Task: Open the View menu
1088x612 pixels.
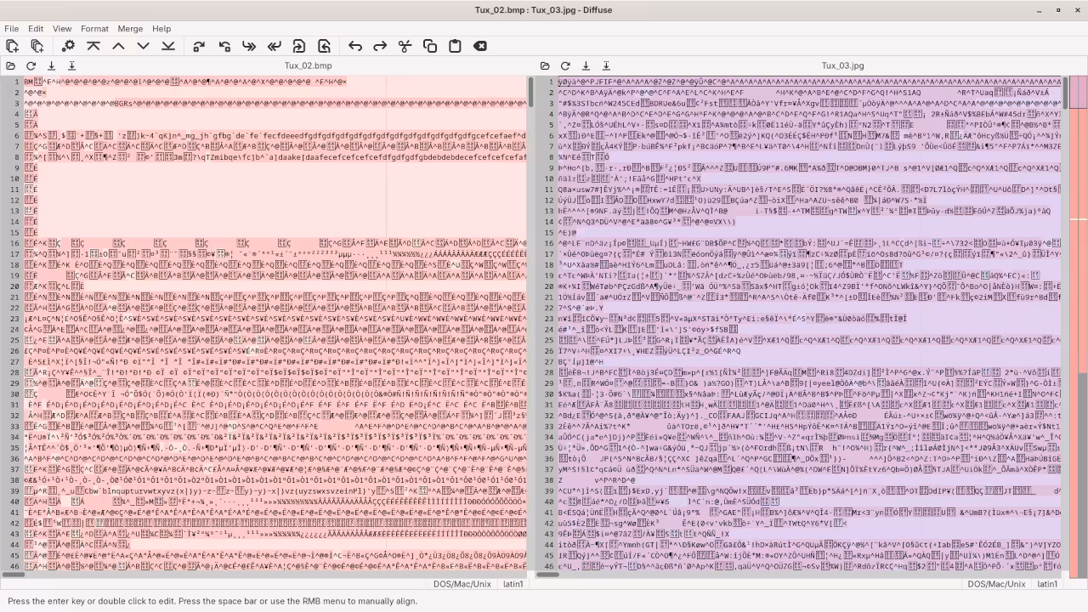Action: 62,28
